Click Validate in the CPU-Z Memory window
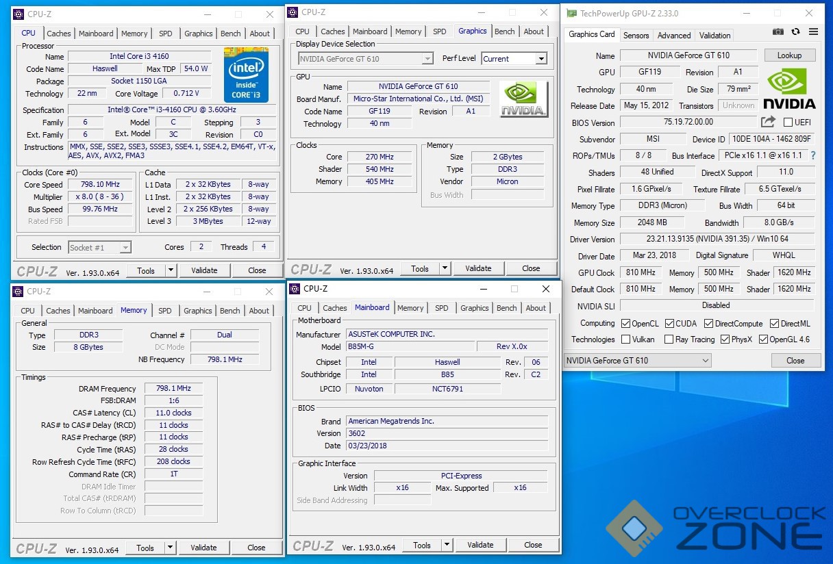This screenshot has width=833, height=564. [x=203, y=548]
